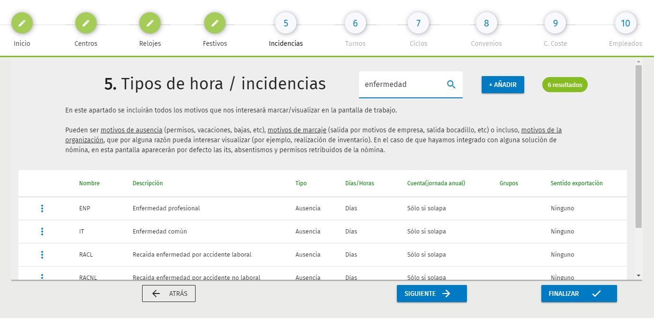Go to step 8 Convenios circle
This screenshot has height=328, width=654.
(x=486, y=23)
